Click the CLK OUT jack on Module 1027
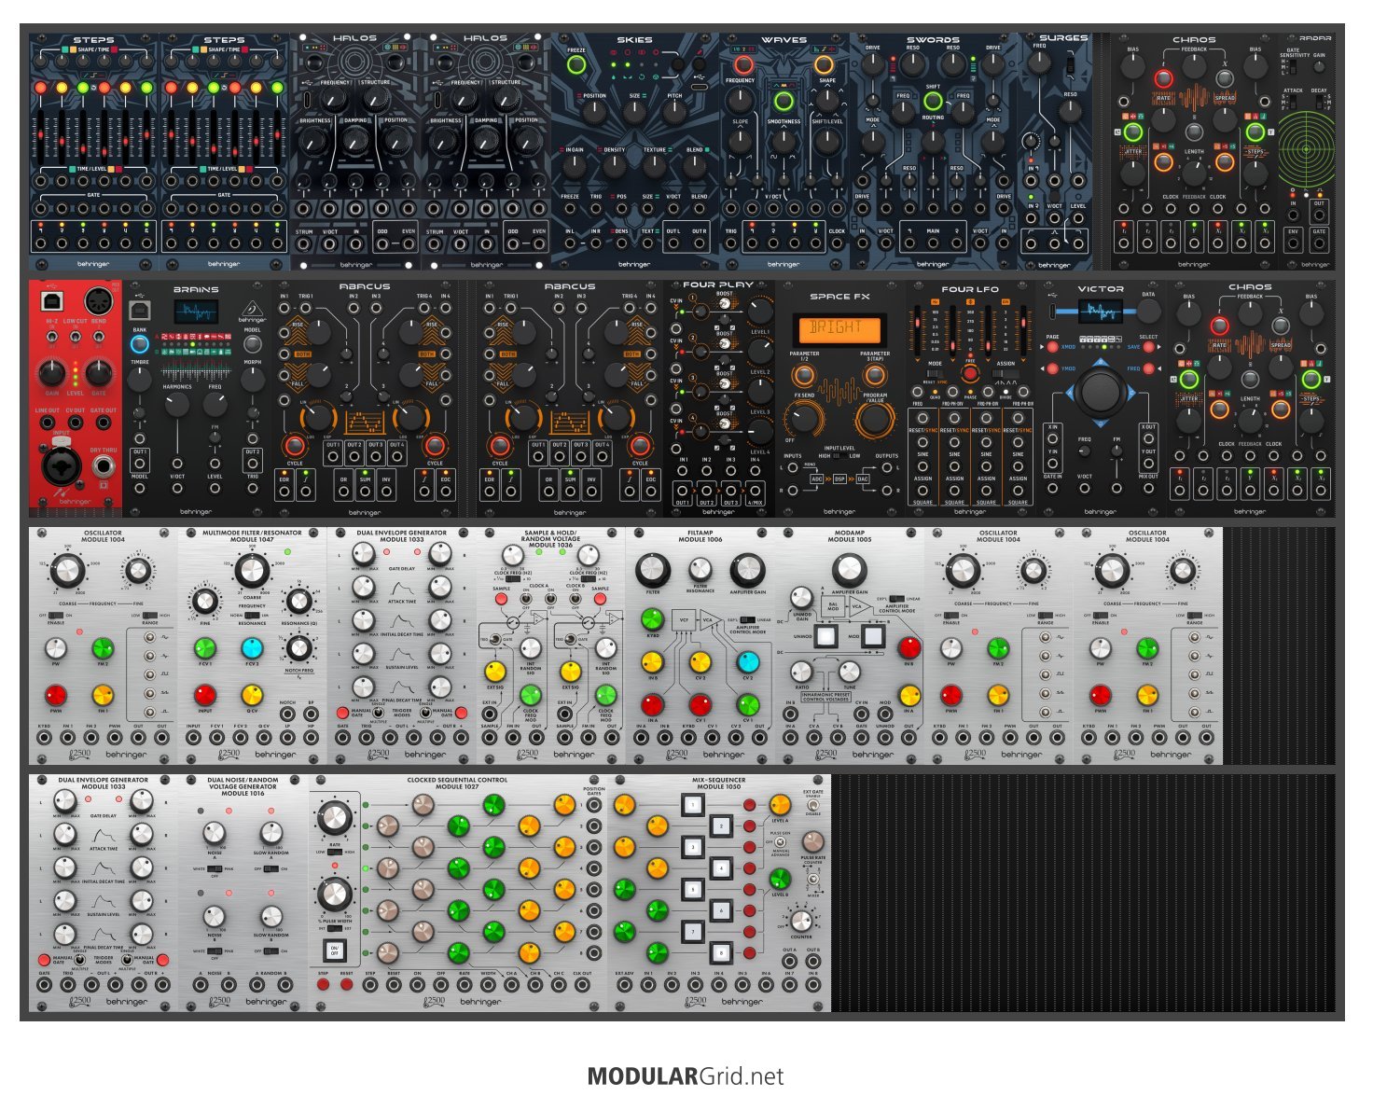Viewport: 1373px width, 1096px height. pos(582,984)
